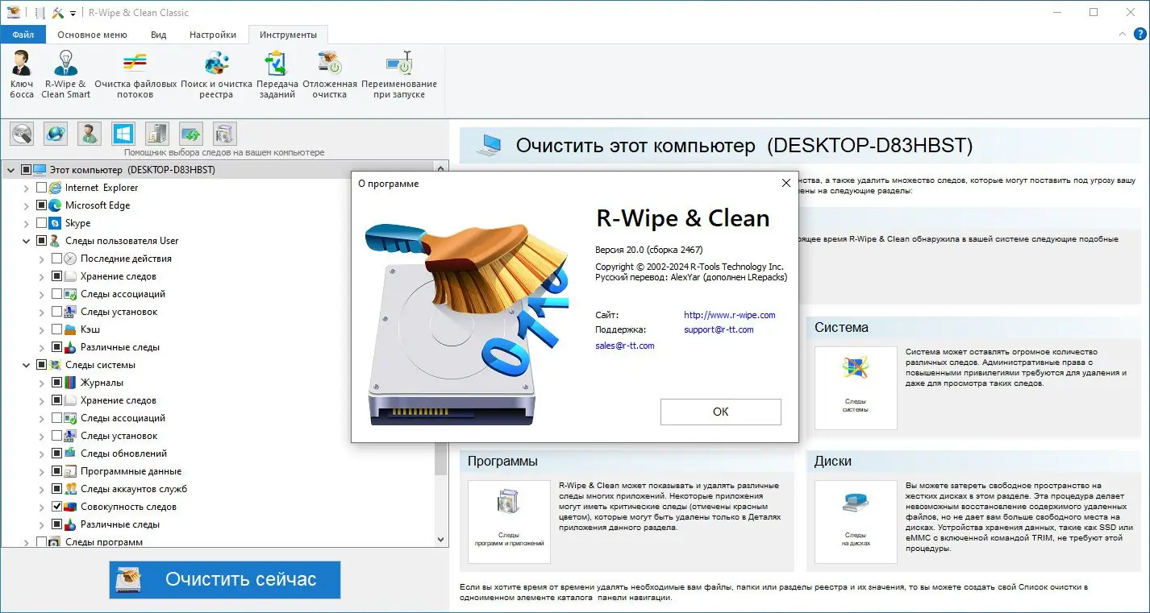
Task: Click the hammer and wrench quick access icon
Action: tap(58, 12)
